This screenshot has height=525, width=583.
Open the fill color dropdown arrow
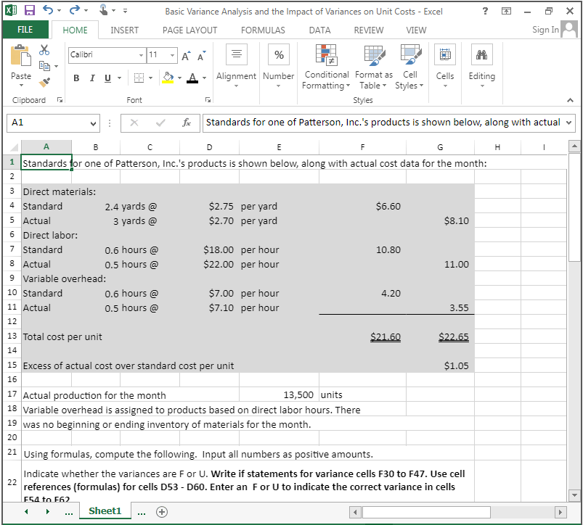(x=179, y=78)
